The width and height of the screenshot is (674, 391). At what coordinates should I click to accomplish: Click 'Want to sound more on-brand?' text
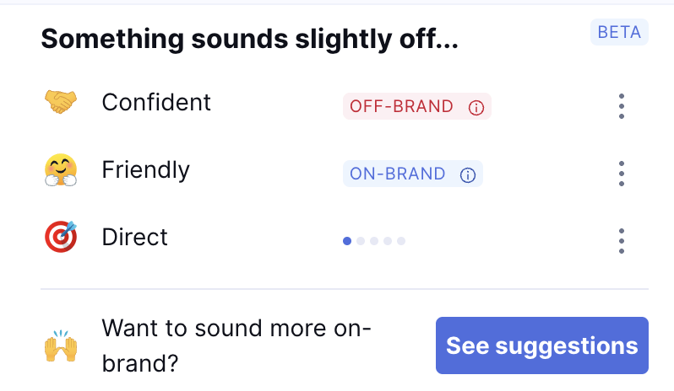236,345
